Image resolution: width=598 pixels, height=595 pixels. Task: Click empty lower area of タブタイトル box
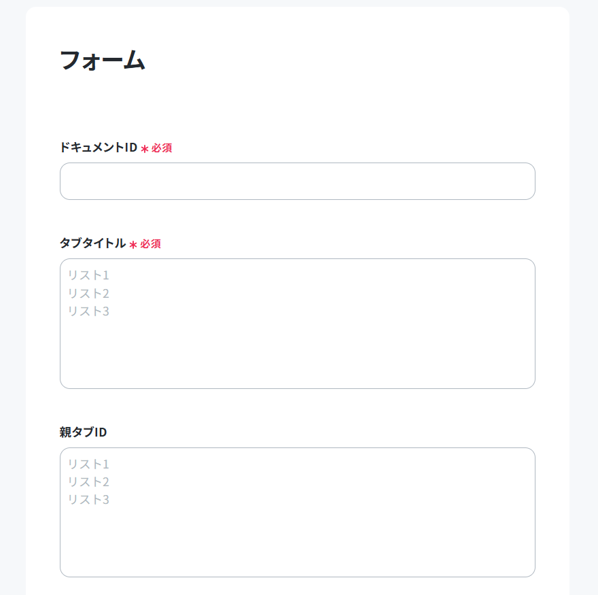298,355
